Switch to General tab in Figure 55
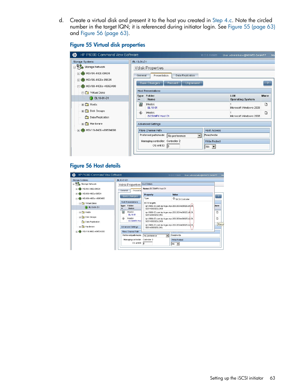Viewport: 293px width, 390px height. [142, 75]
